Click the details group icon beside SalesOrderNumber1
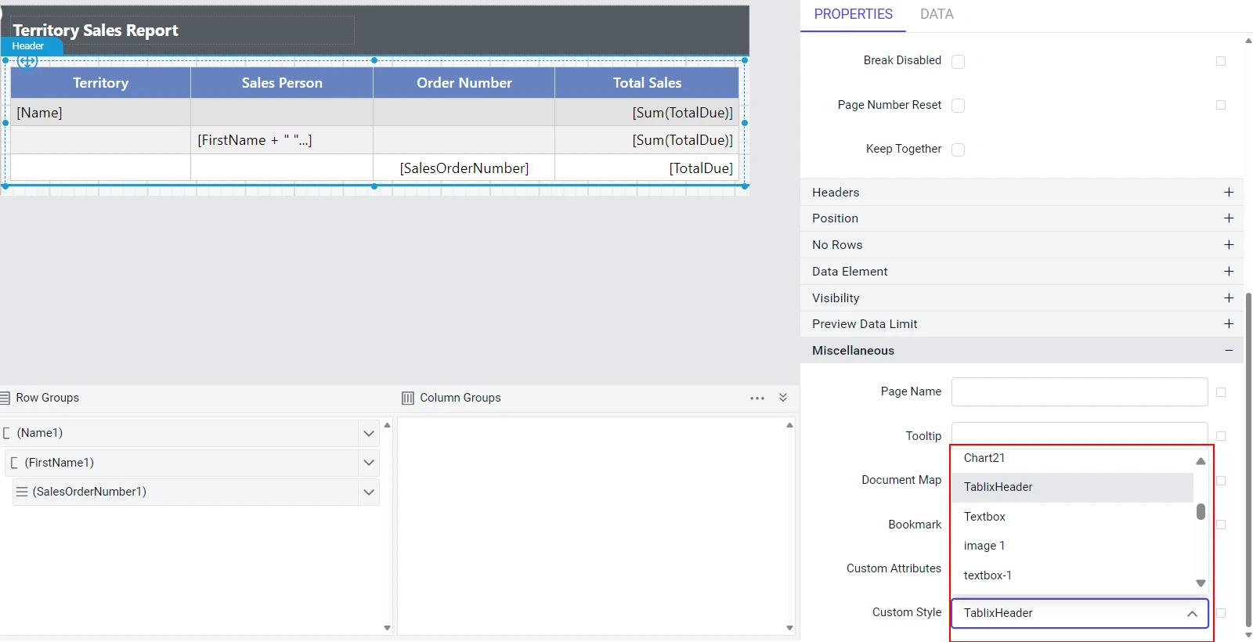The image size is (1253, 642). coord(22,492)
